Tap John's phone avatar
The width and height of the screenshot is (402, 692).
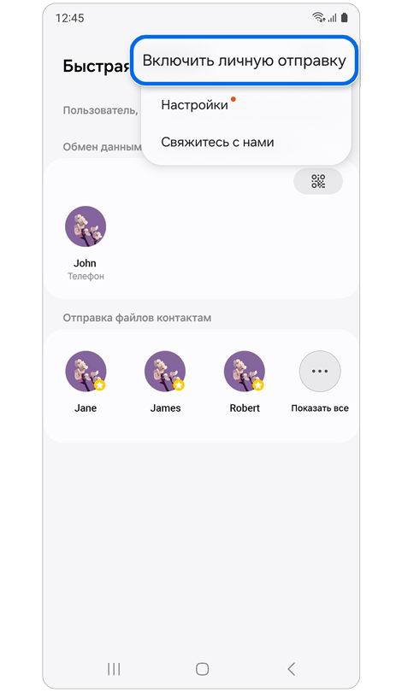[86, 226]
